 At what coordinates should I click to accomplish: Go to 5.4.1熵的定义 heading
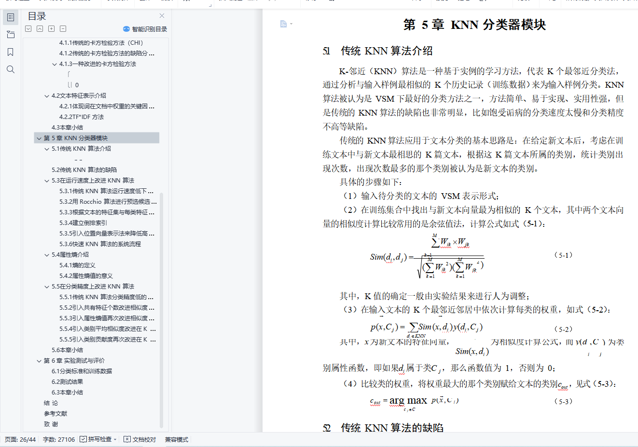77,265
